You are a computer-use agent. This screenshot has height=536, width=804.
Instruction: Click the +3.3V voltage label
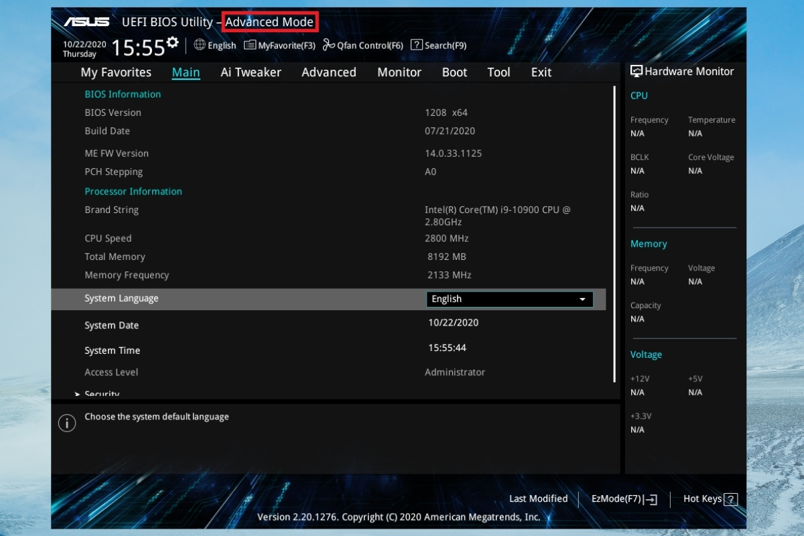coord(641,416)
